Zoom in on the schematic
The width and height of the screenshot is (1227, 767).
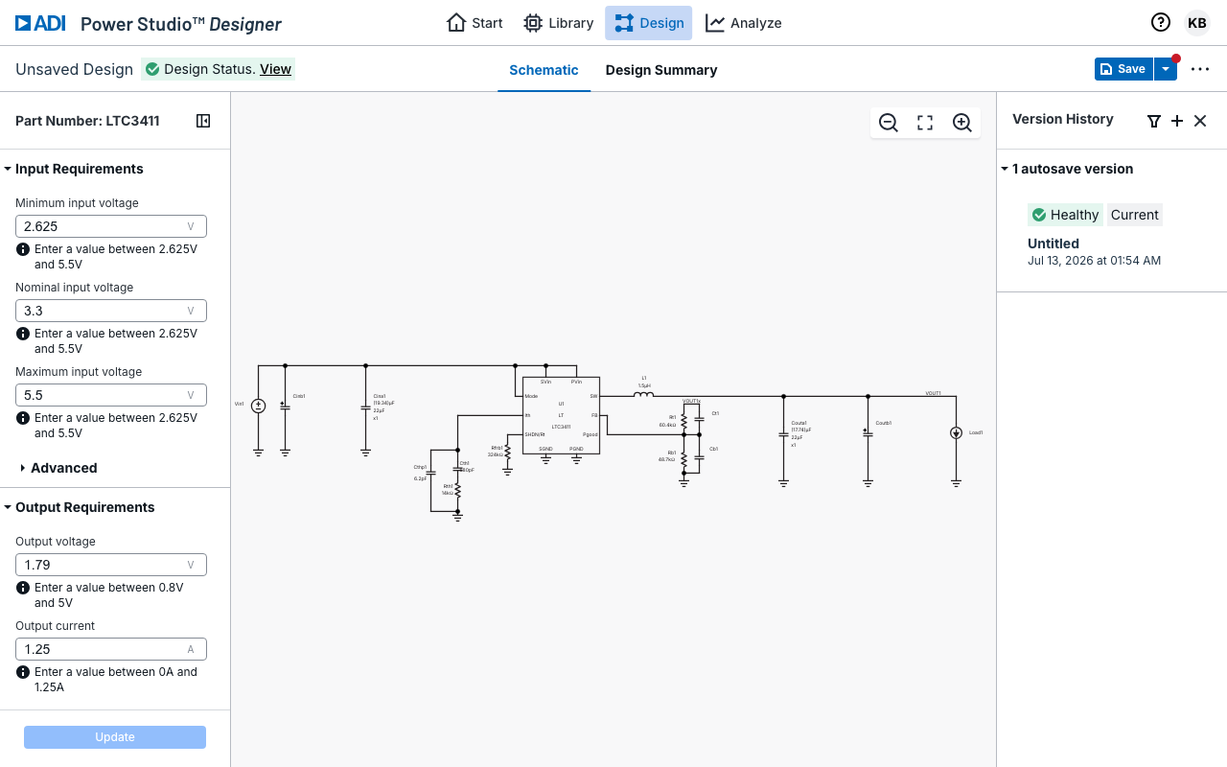[x=962, y=123]
